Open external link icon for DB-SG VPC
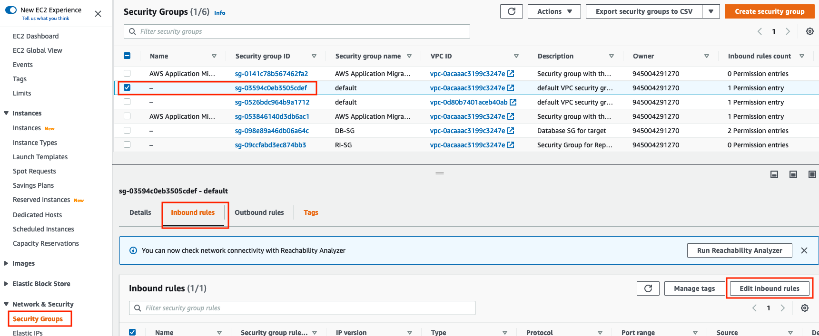The height and width of the screenshot is (336, 819). (x=511, y=131)
